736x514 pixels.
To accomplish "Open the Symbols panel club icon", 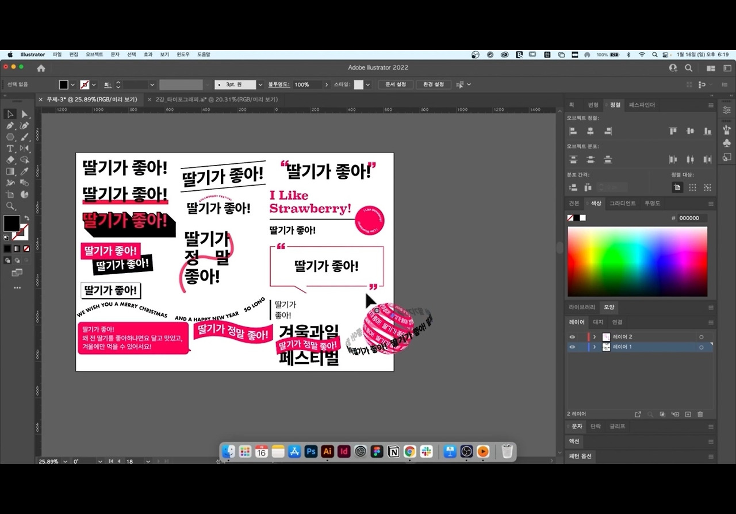I will (x=727, y=143).
